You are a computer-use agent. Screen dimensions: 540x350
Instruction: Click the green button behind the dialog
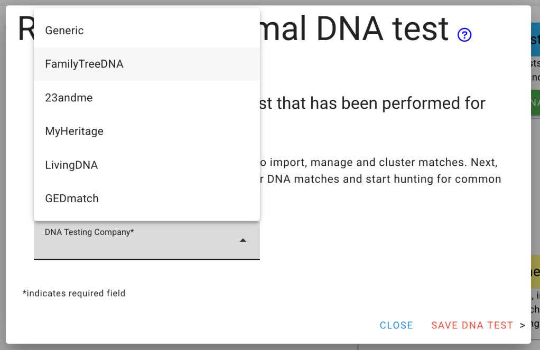tap(535, 102)
